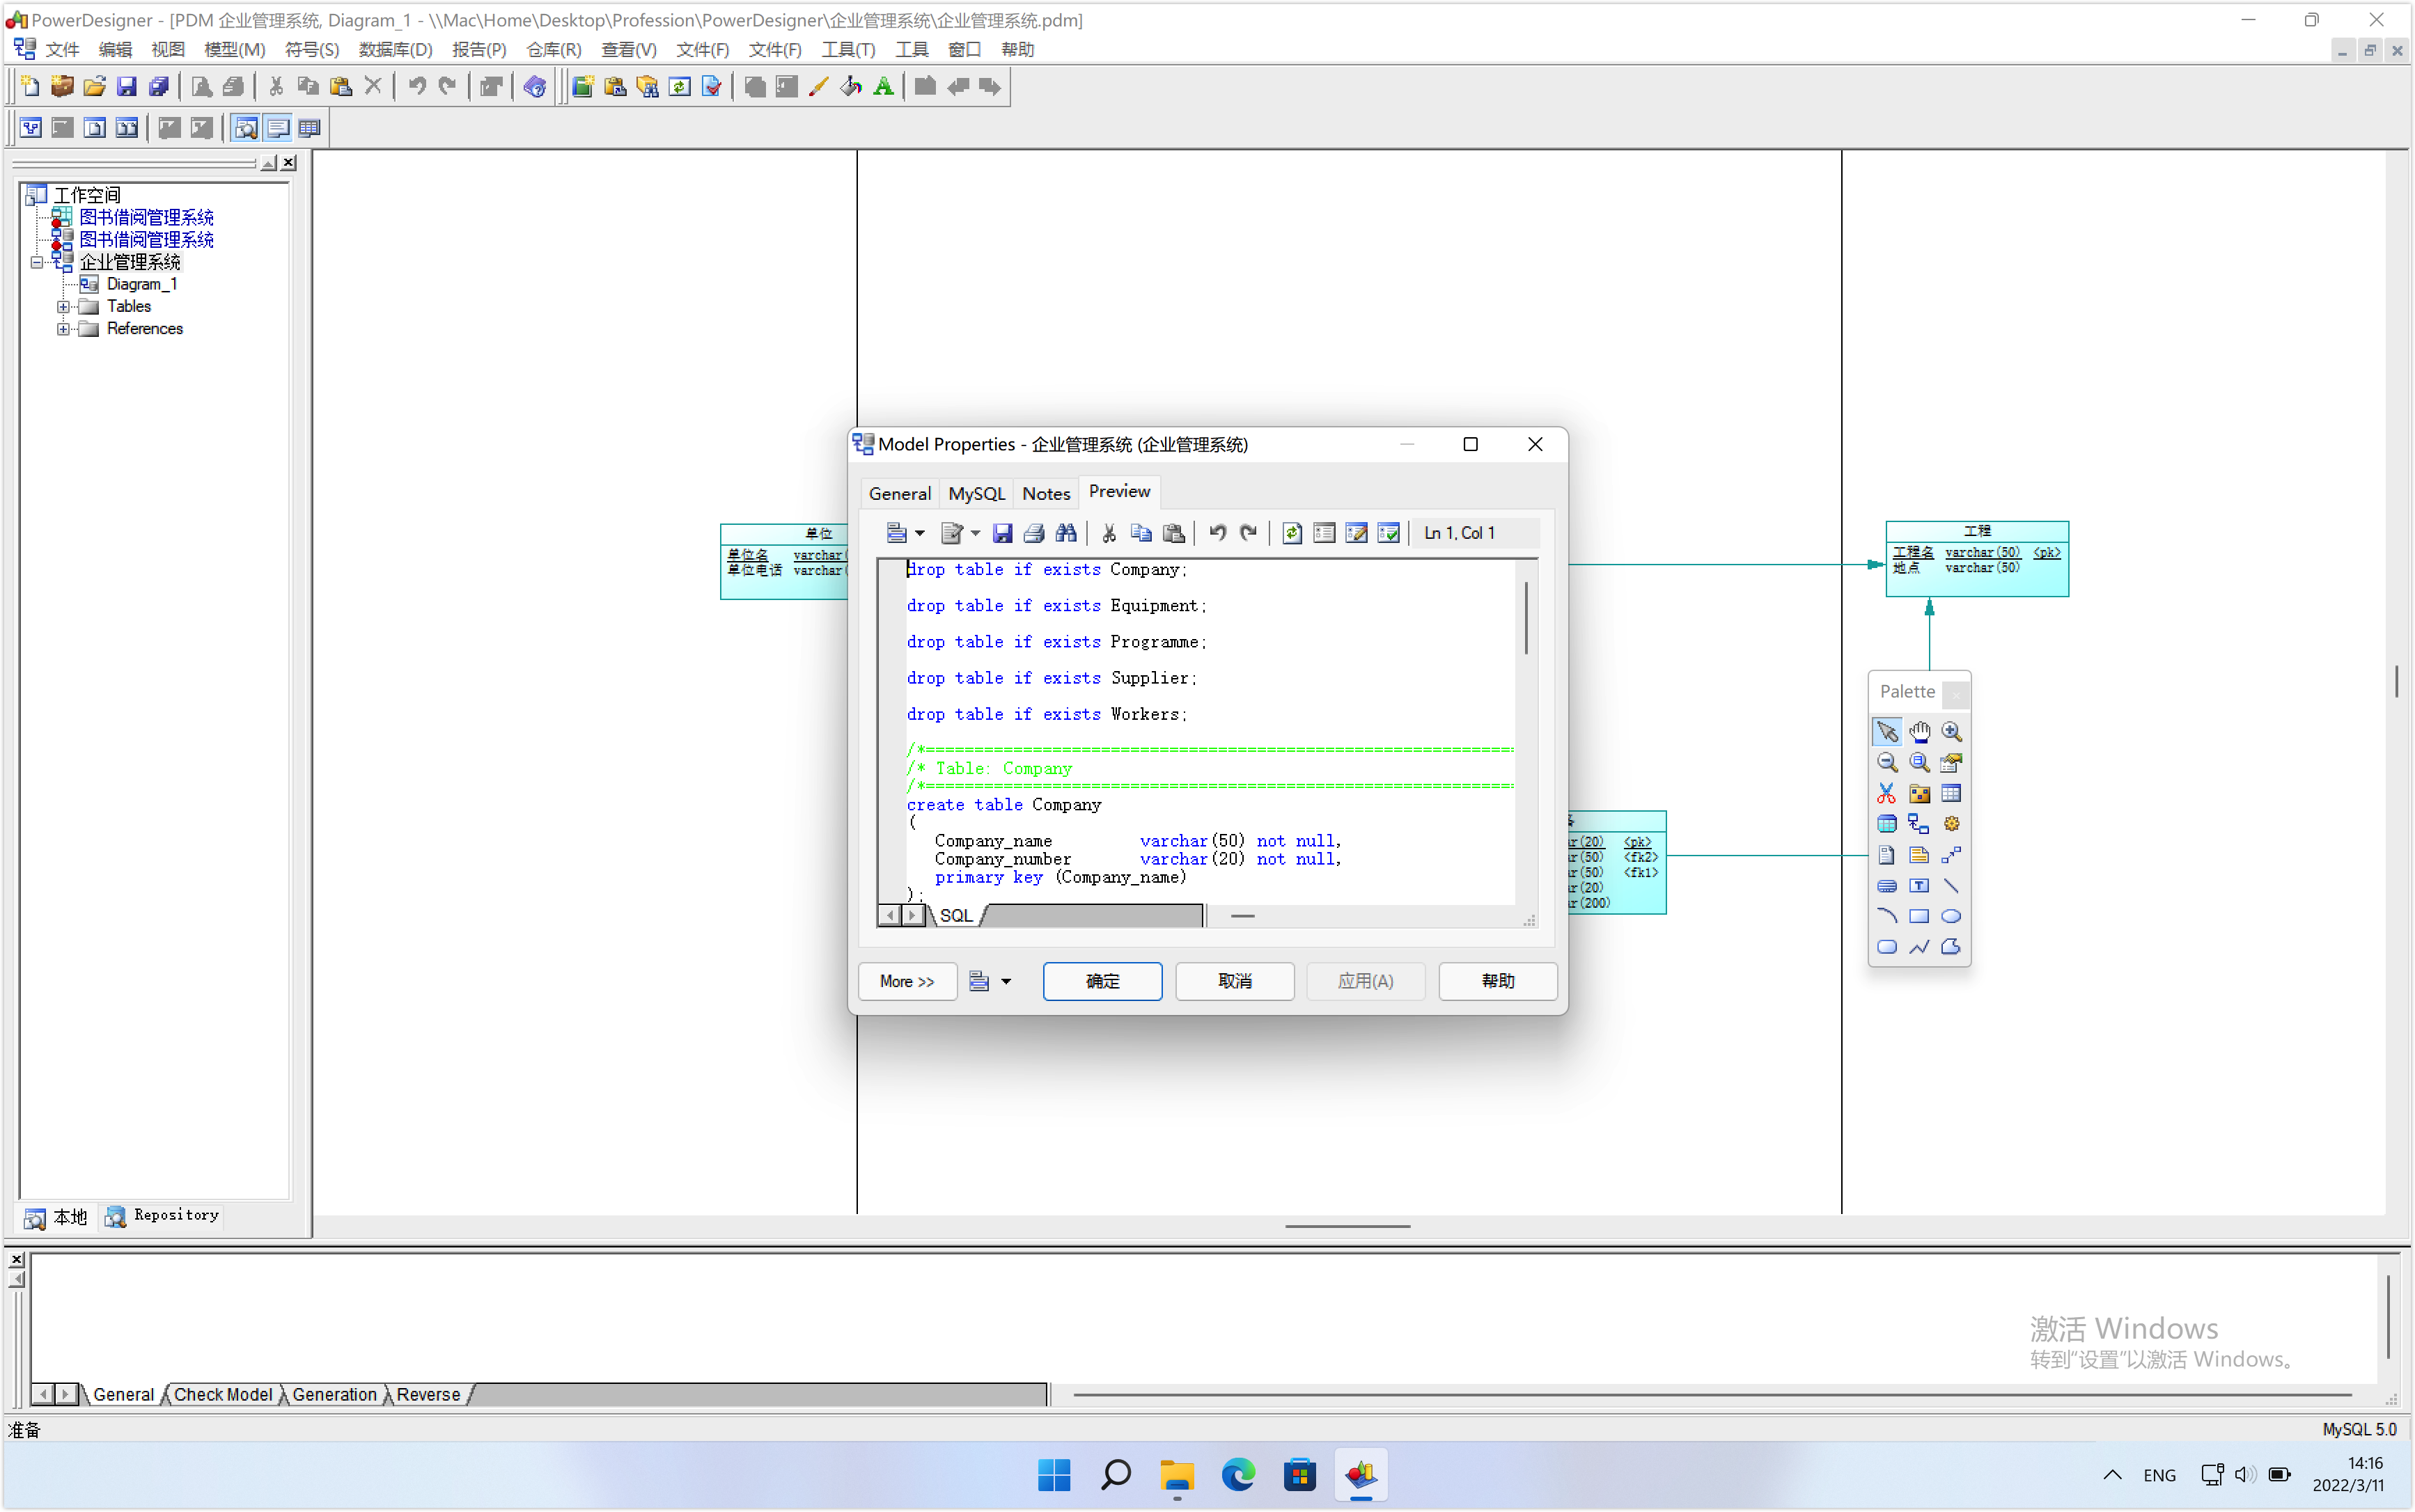Image resolution: width=2415 pixels, height=1512 pixels.
Task: Expand the Tables node in workspace tree
Action: click(63, 305)
